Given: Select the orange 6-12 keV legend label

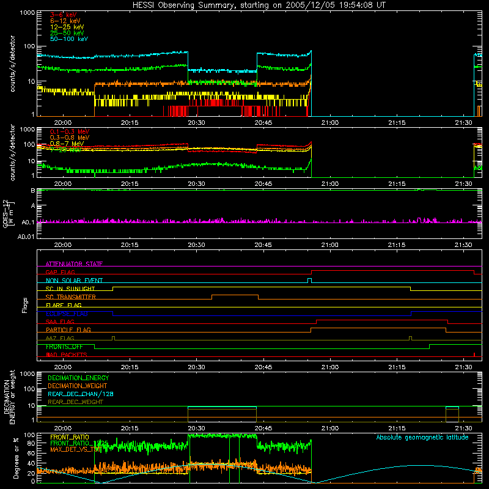Looking at the screenshot, I should click(65, 21).
